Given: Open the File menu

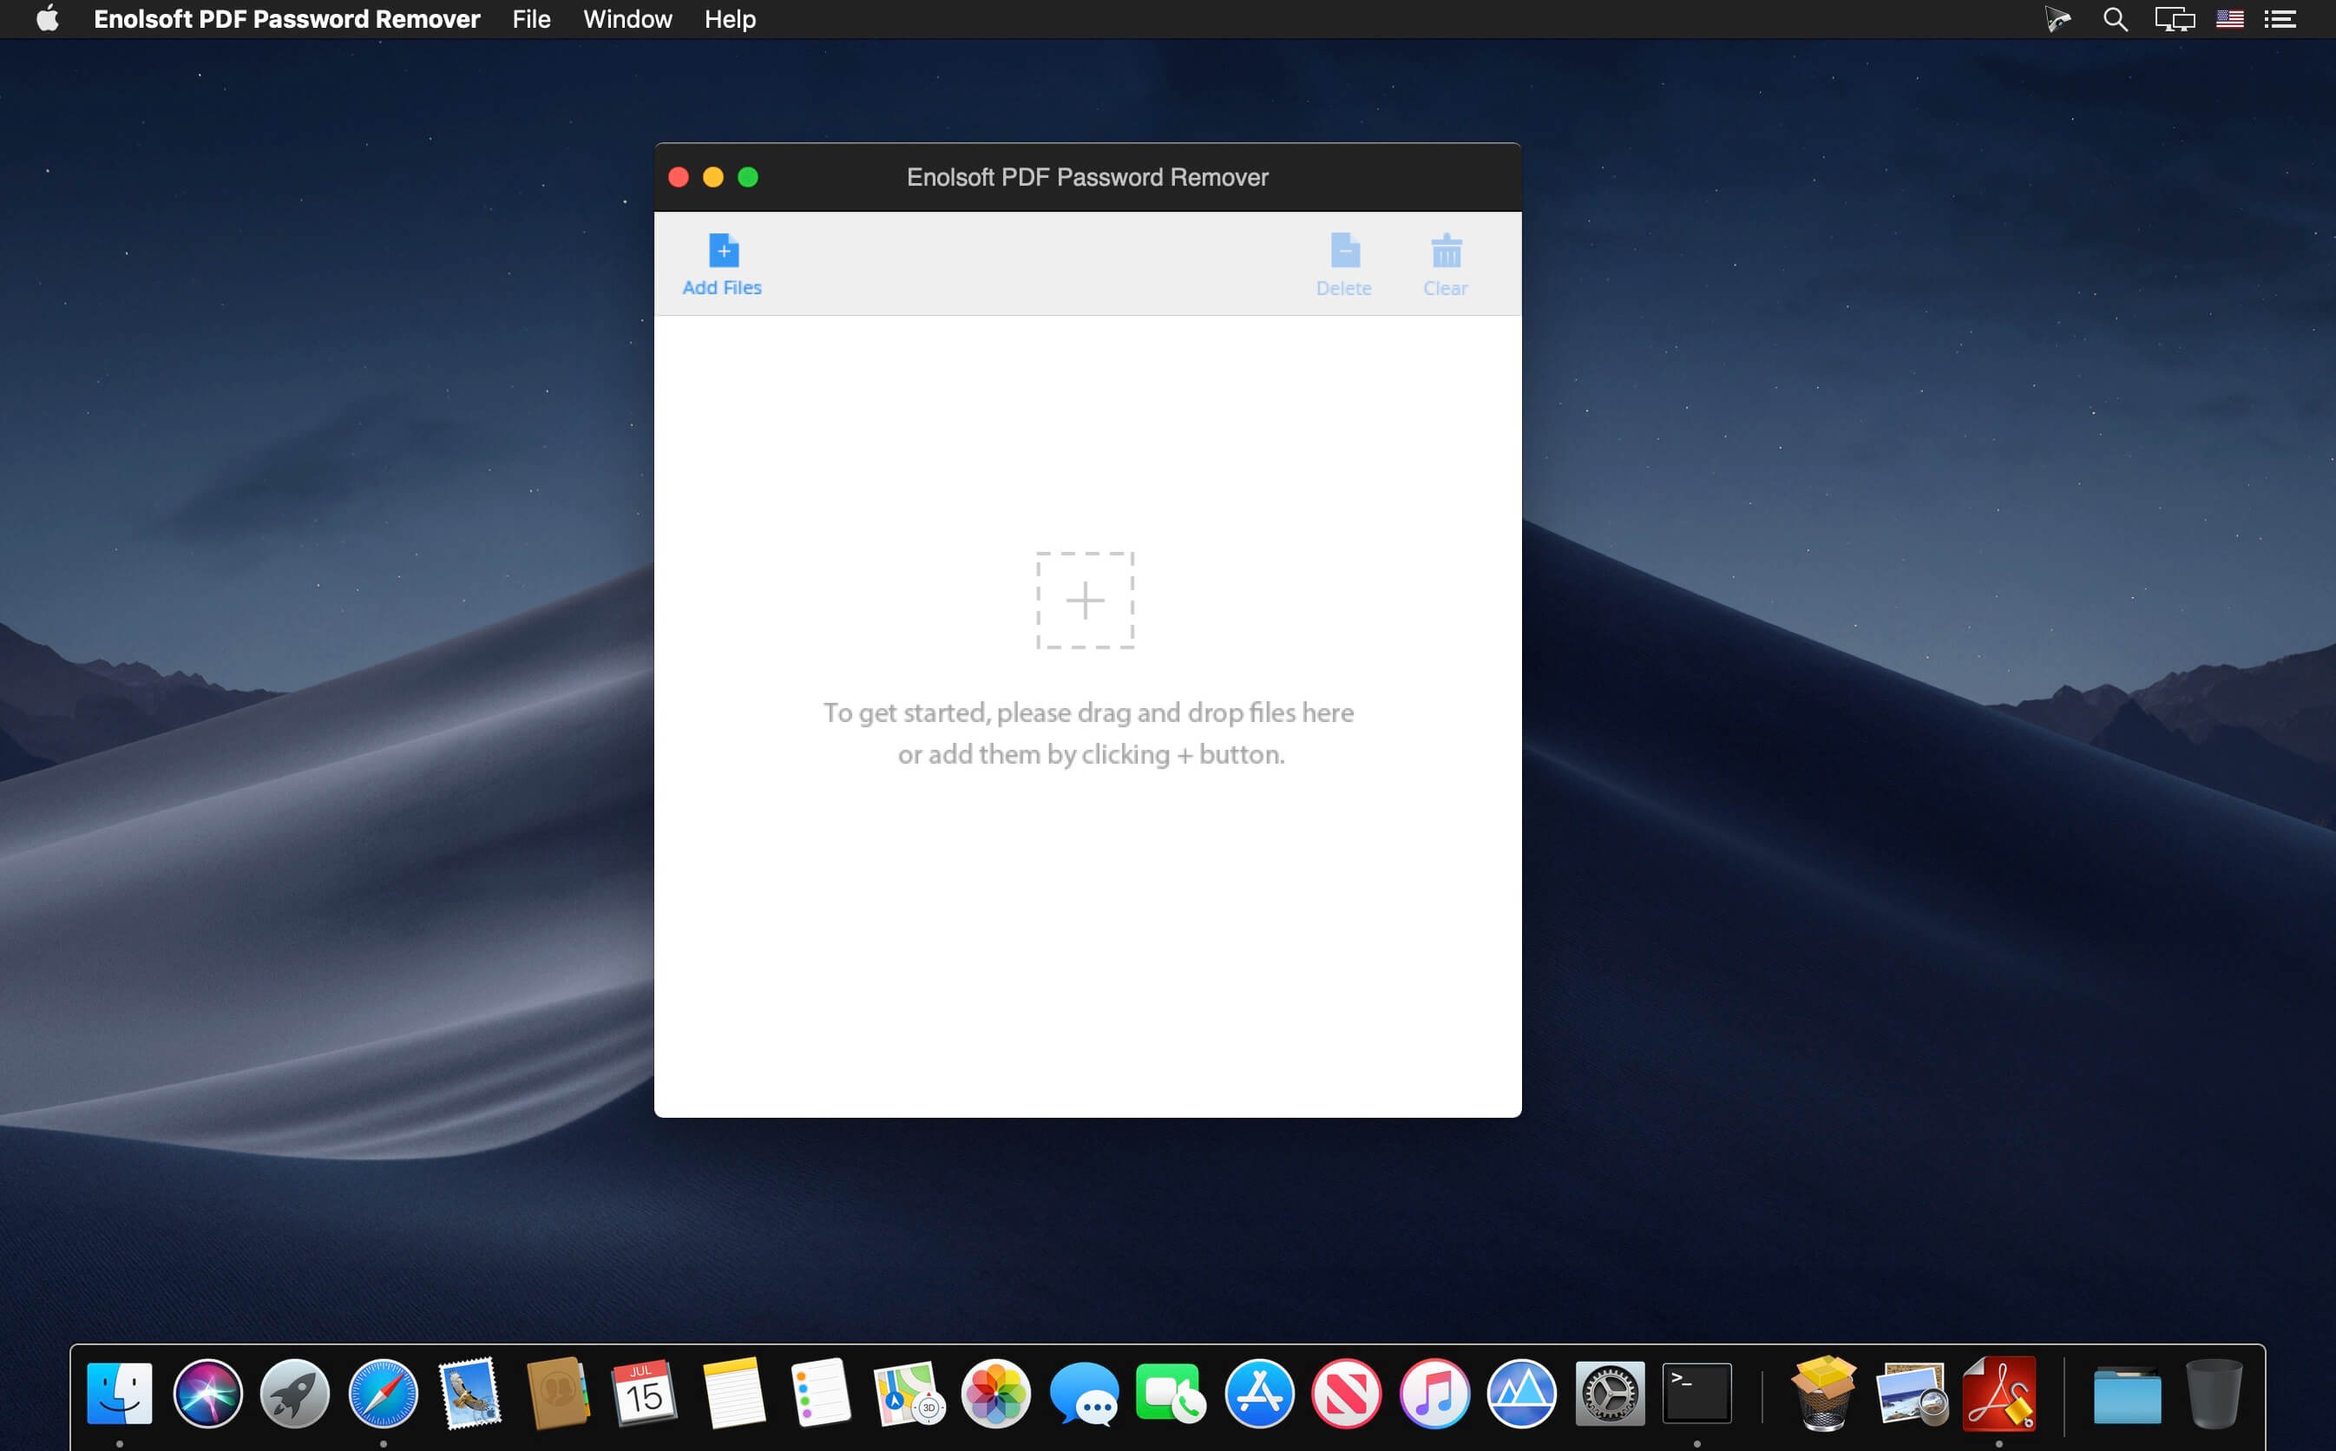Looking at the screenshot, I should (x=530, y=19).
